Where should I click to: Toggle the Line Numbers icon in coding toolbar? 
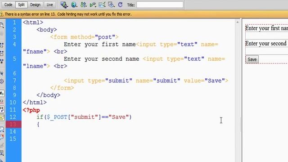pos(2,94)
